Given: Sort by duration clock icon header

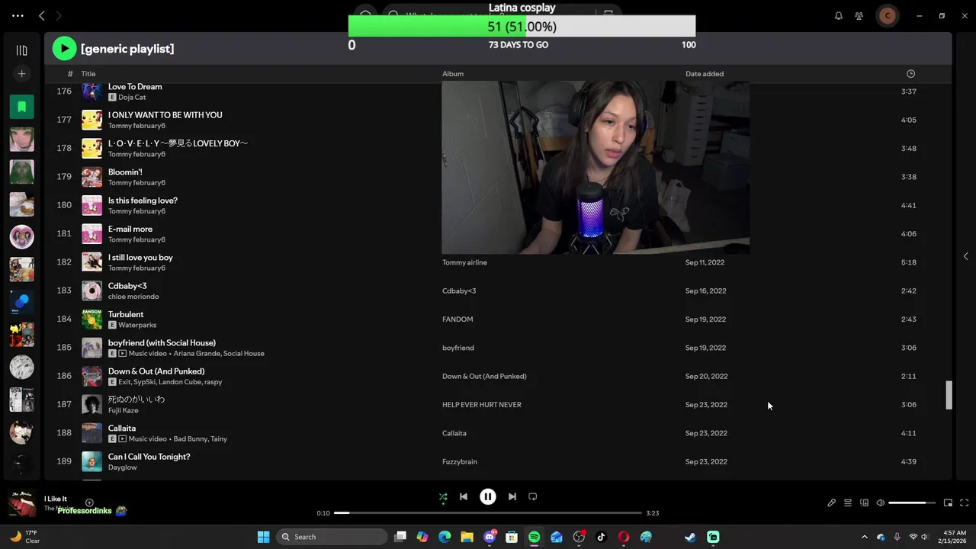Looking at the screenshot, I should [x=910, y=74].
